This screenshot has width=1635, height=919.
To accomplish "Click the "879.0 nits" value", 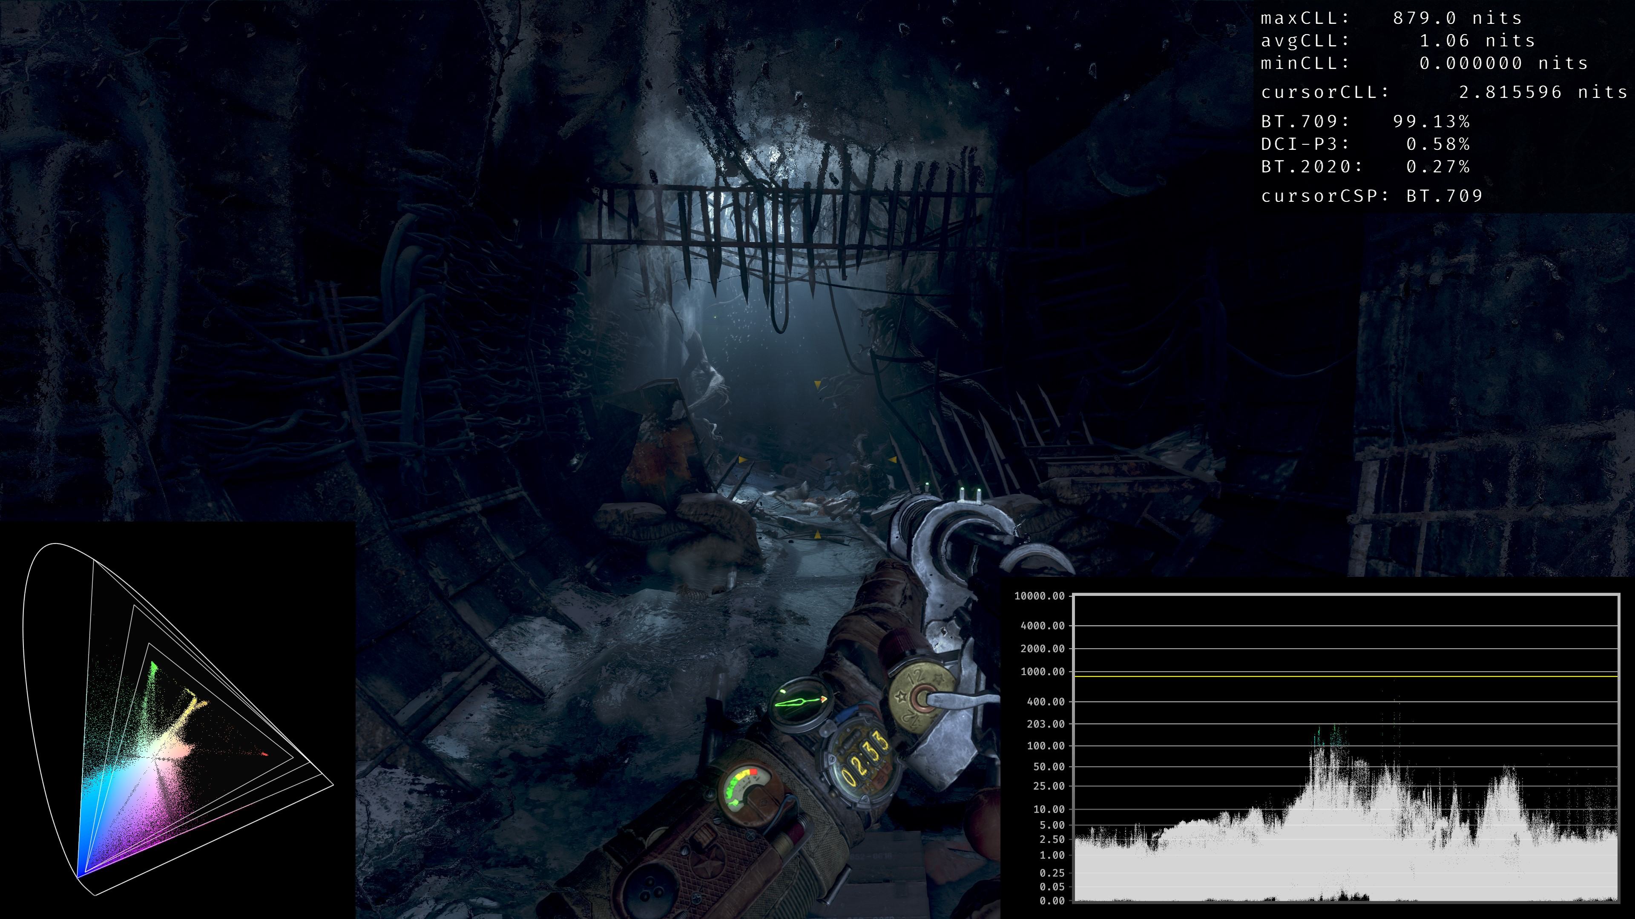I will [x=1457, y=18].
